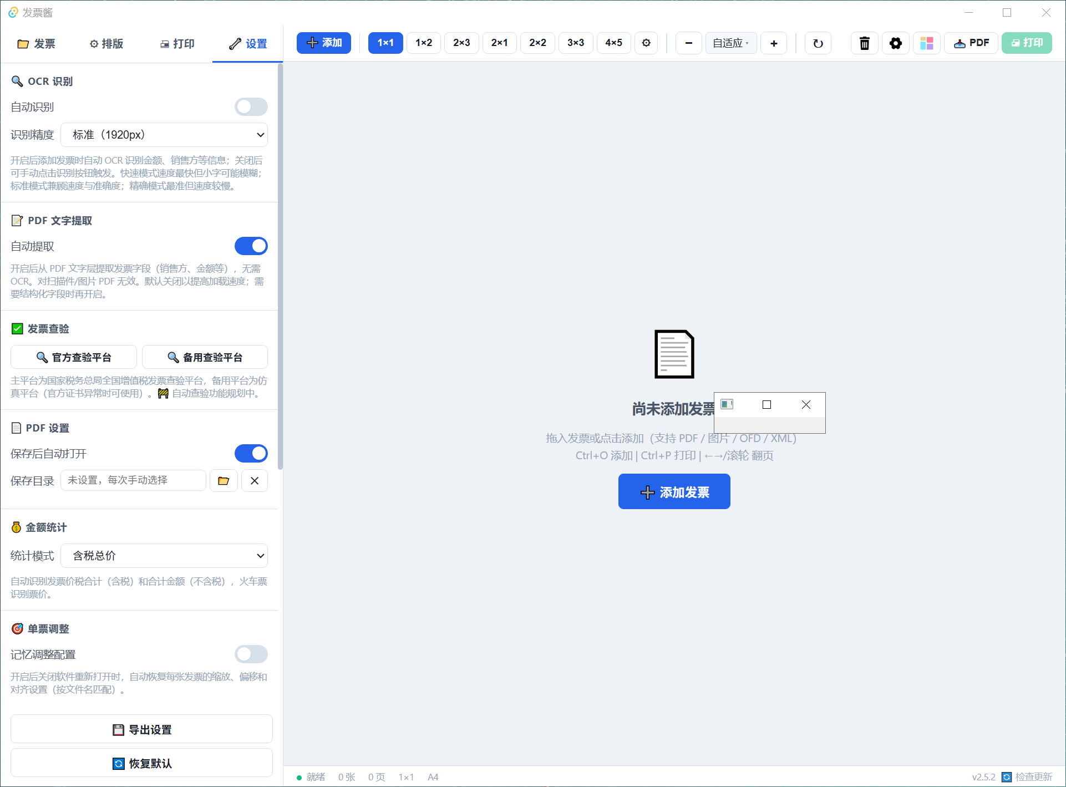This screenshot has width=1066, height=787.
Task: Browse folder for save directory
Action: [x=224, y=481]
